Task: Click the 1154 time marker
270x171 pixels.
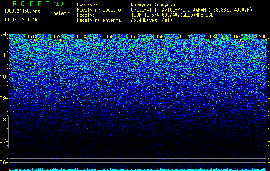Action: coord(107,37)
